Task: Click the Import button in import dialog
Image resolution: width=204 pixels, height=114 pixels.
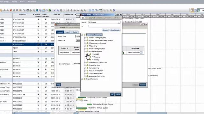Action: click(135, 85)
